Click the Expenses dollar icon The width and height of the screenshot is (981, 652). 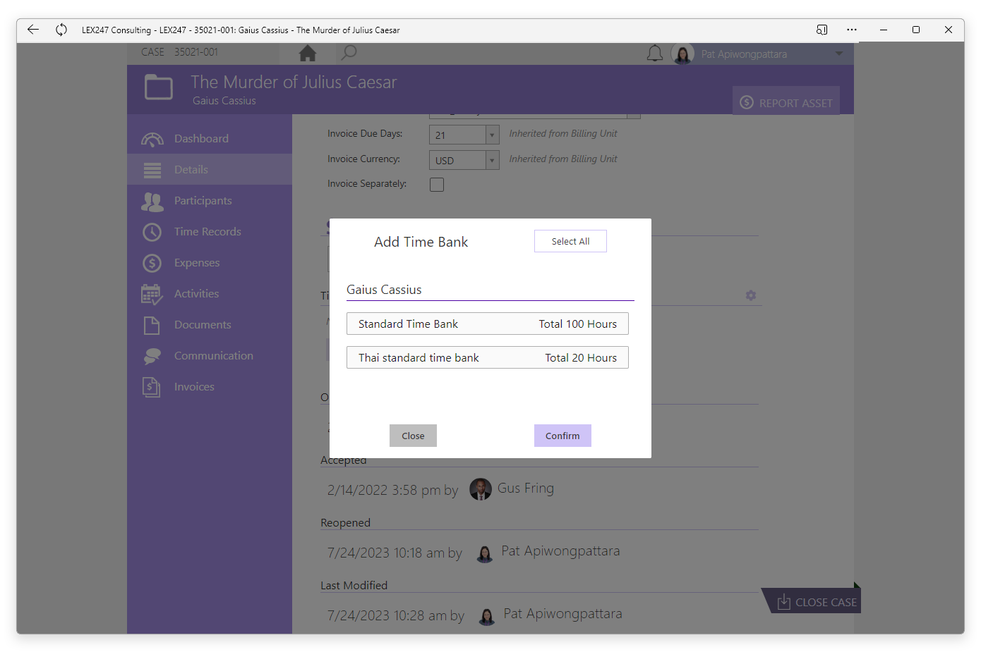coord(152,263)
